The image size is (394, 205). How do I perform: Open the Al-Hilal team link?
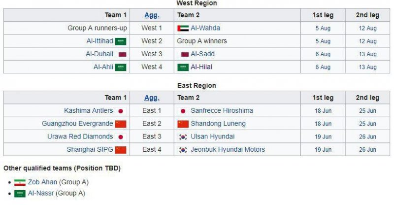tap(202, 67)
